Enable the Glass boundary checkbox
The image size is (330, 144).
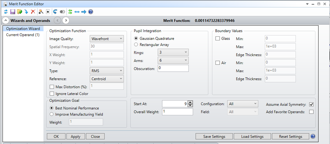[x=218, y=38]
